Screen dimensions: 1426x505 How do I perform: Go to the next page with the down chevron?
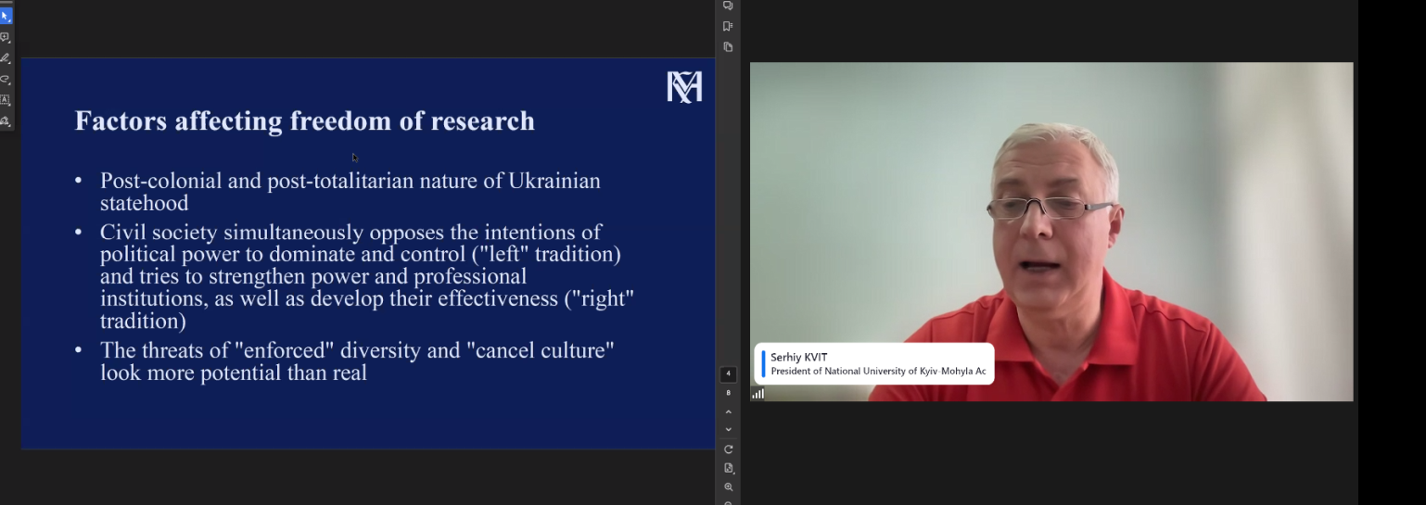(x=728, y=430)
